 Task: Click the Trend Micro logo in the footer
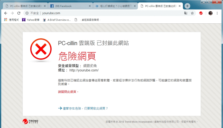[x=30, y=122]
